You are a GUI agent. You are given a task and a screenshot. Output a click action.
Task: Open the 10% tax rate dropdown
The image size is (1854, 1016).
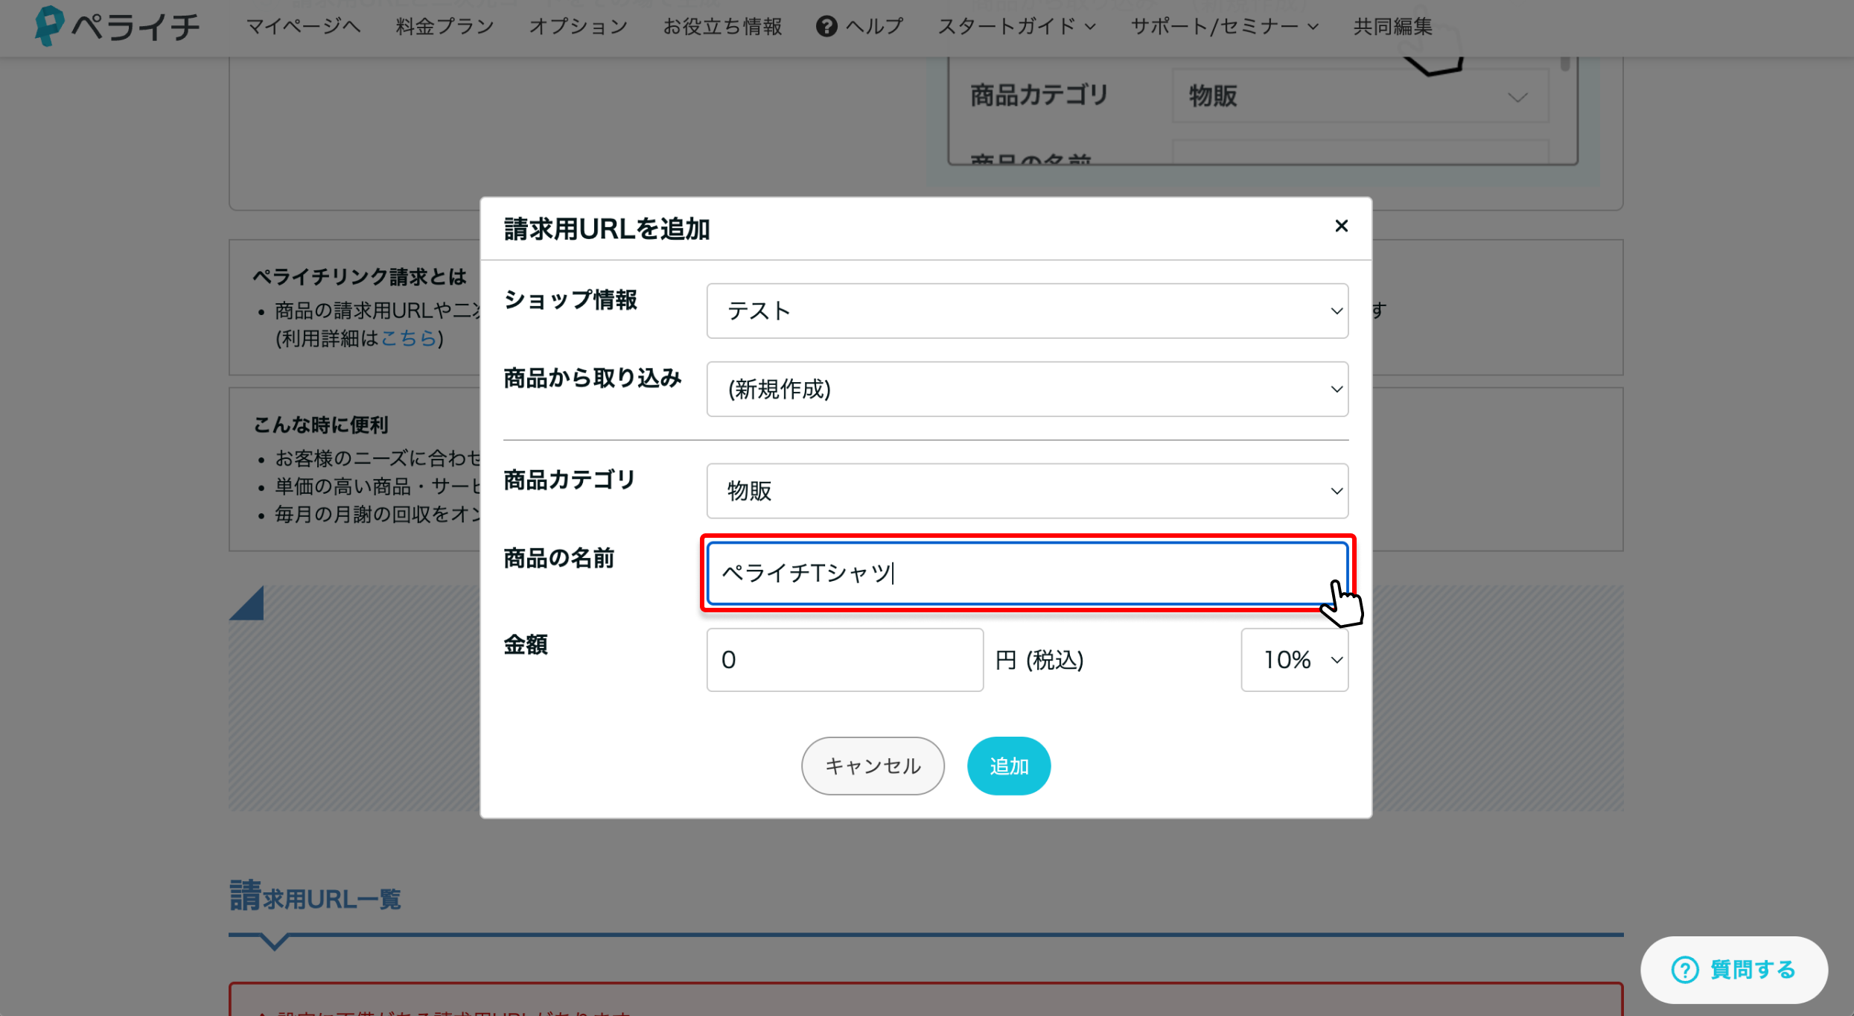click(x=1294, y=659)
